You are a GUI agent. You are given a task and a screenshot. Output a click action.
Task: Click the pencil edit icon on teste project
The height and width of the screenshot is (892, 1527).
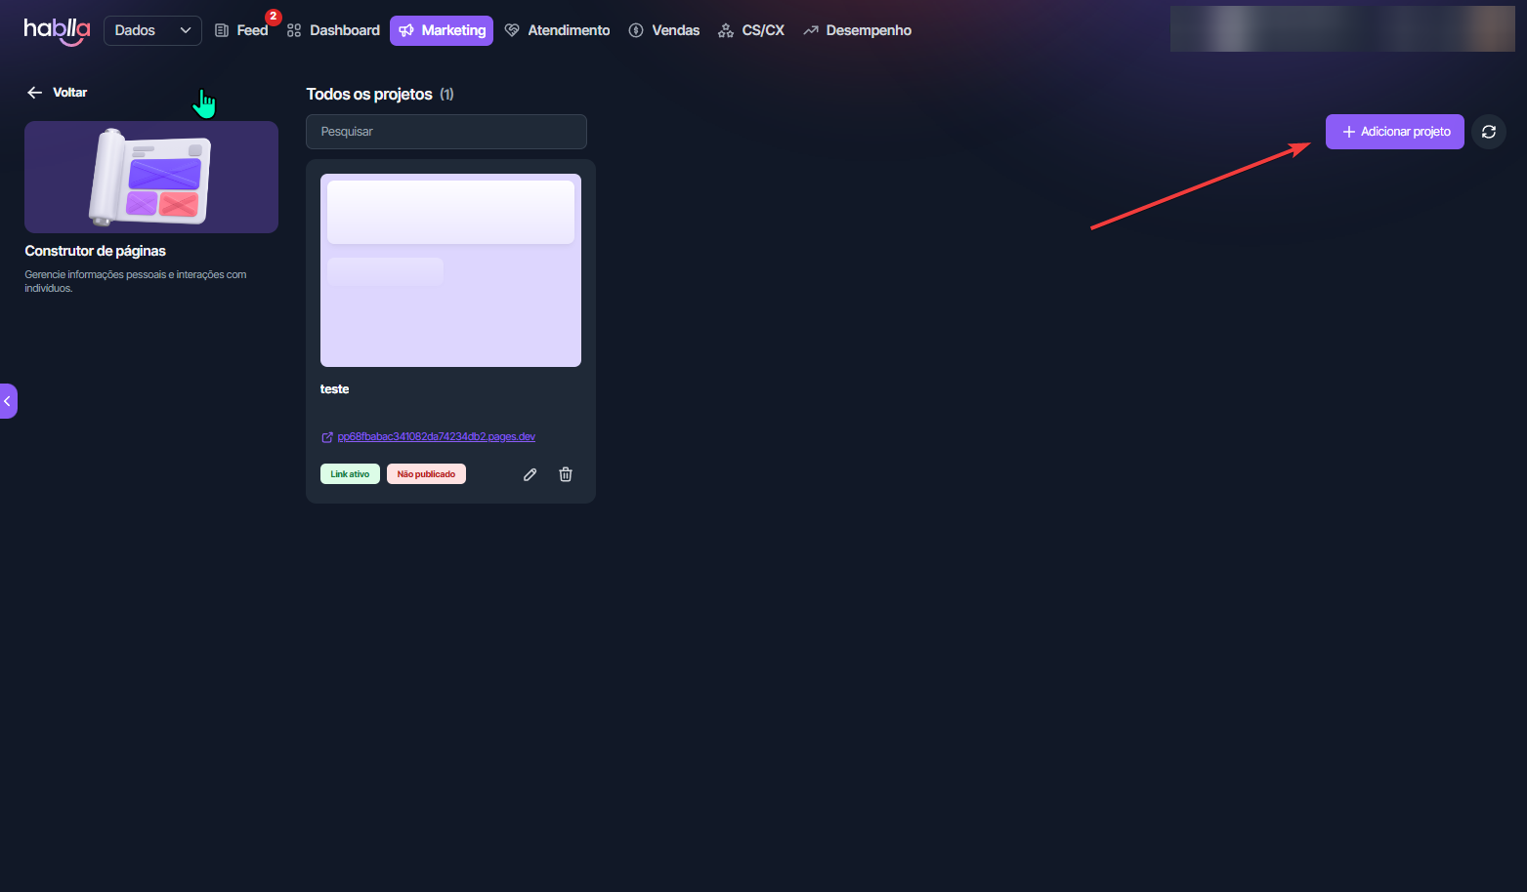click(x=530, y=474)
